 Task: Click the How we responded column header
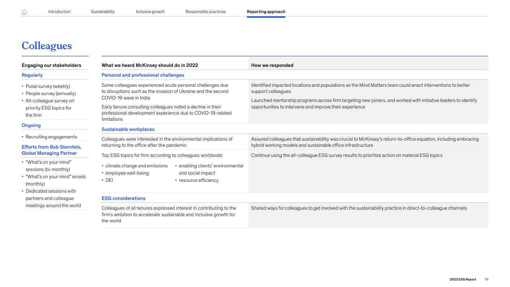tap(272, 65)
